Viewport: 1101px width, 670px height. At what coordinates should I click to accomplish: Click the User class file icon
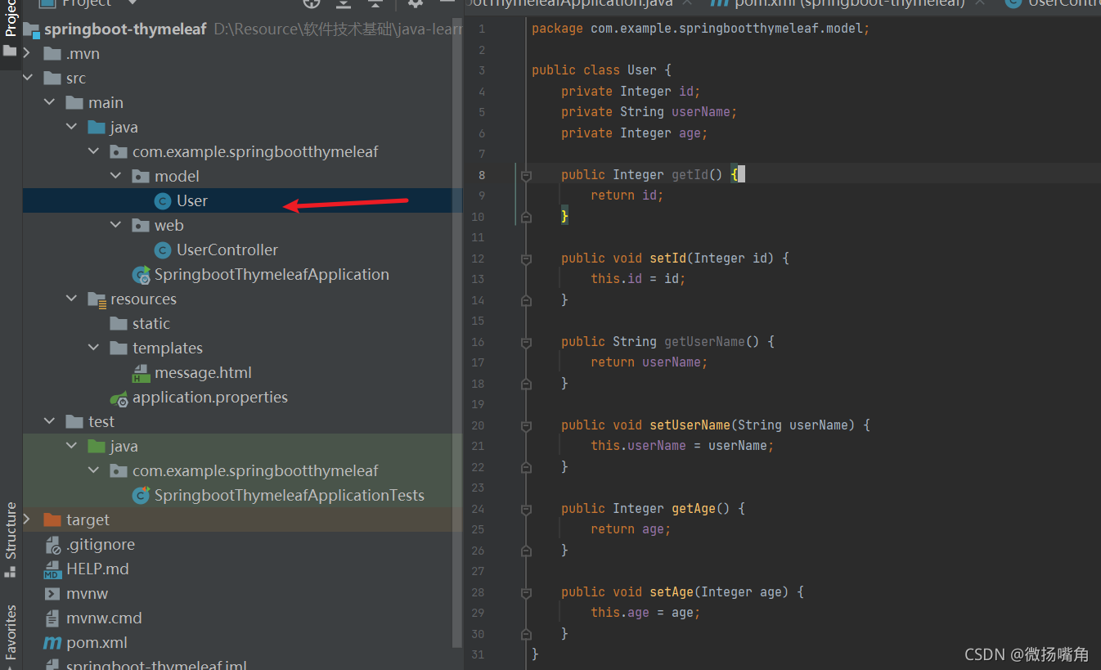pyautogui.click(x=163, y=201)
